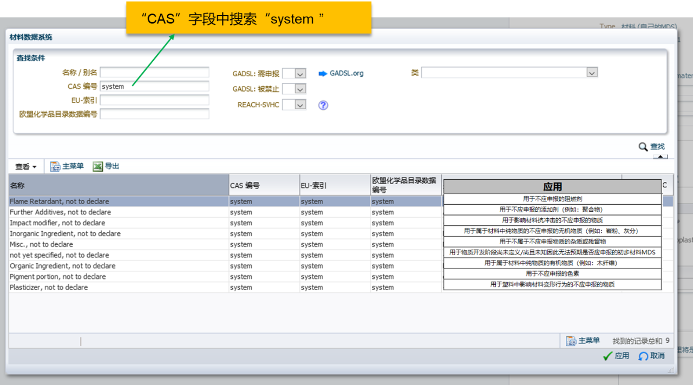This screenshot has width=693, height=385.
Task: Open the GADSL.org link
Action: pyautogui.click(x=346, y=73)
